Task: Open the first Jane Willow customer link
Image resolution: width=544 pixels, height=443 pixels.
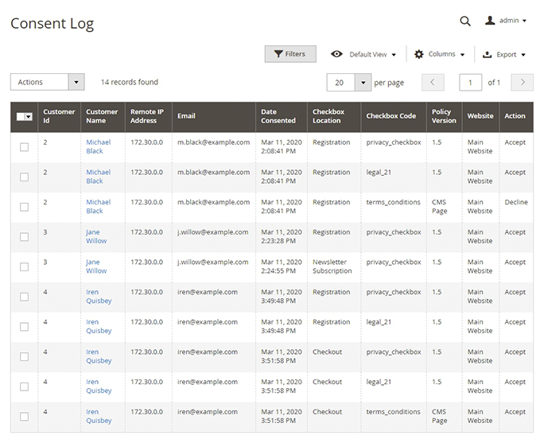Action: click(x=95, y=236)
